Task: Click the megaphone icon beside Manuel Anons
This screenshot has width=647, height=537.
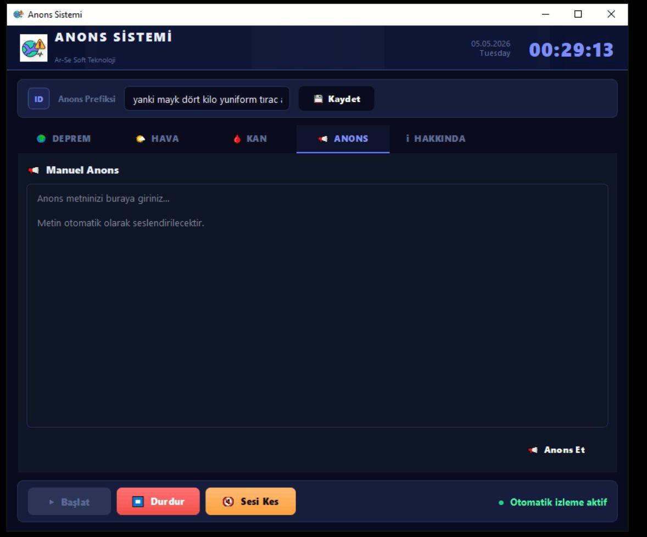Action: pos(34,170)
